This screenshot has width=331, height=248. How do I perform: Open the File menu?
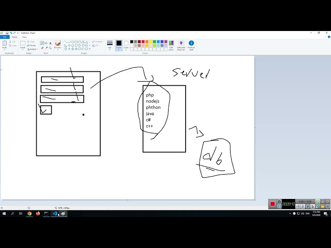tap(5, 37)
